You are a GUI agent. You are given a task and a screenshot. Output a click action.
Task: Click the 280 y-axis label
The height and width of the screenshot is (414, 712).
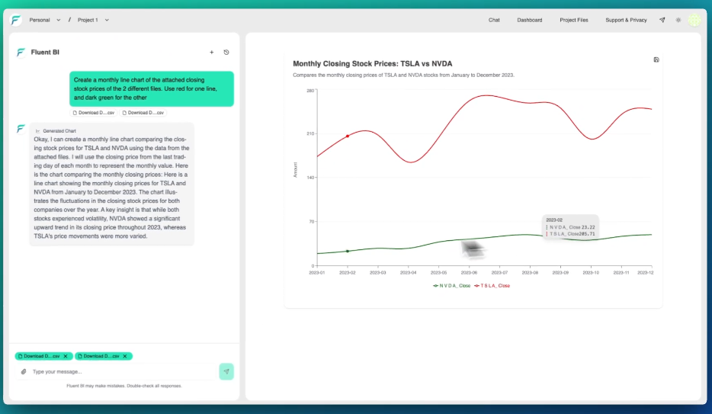tap(310, 90)
